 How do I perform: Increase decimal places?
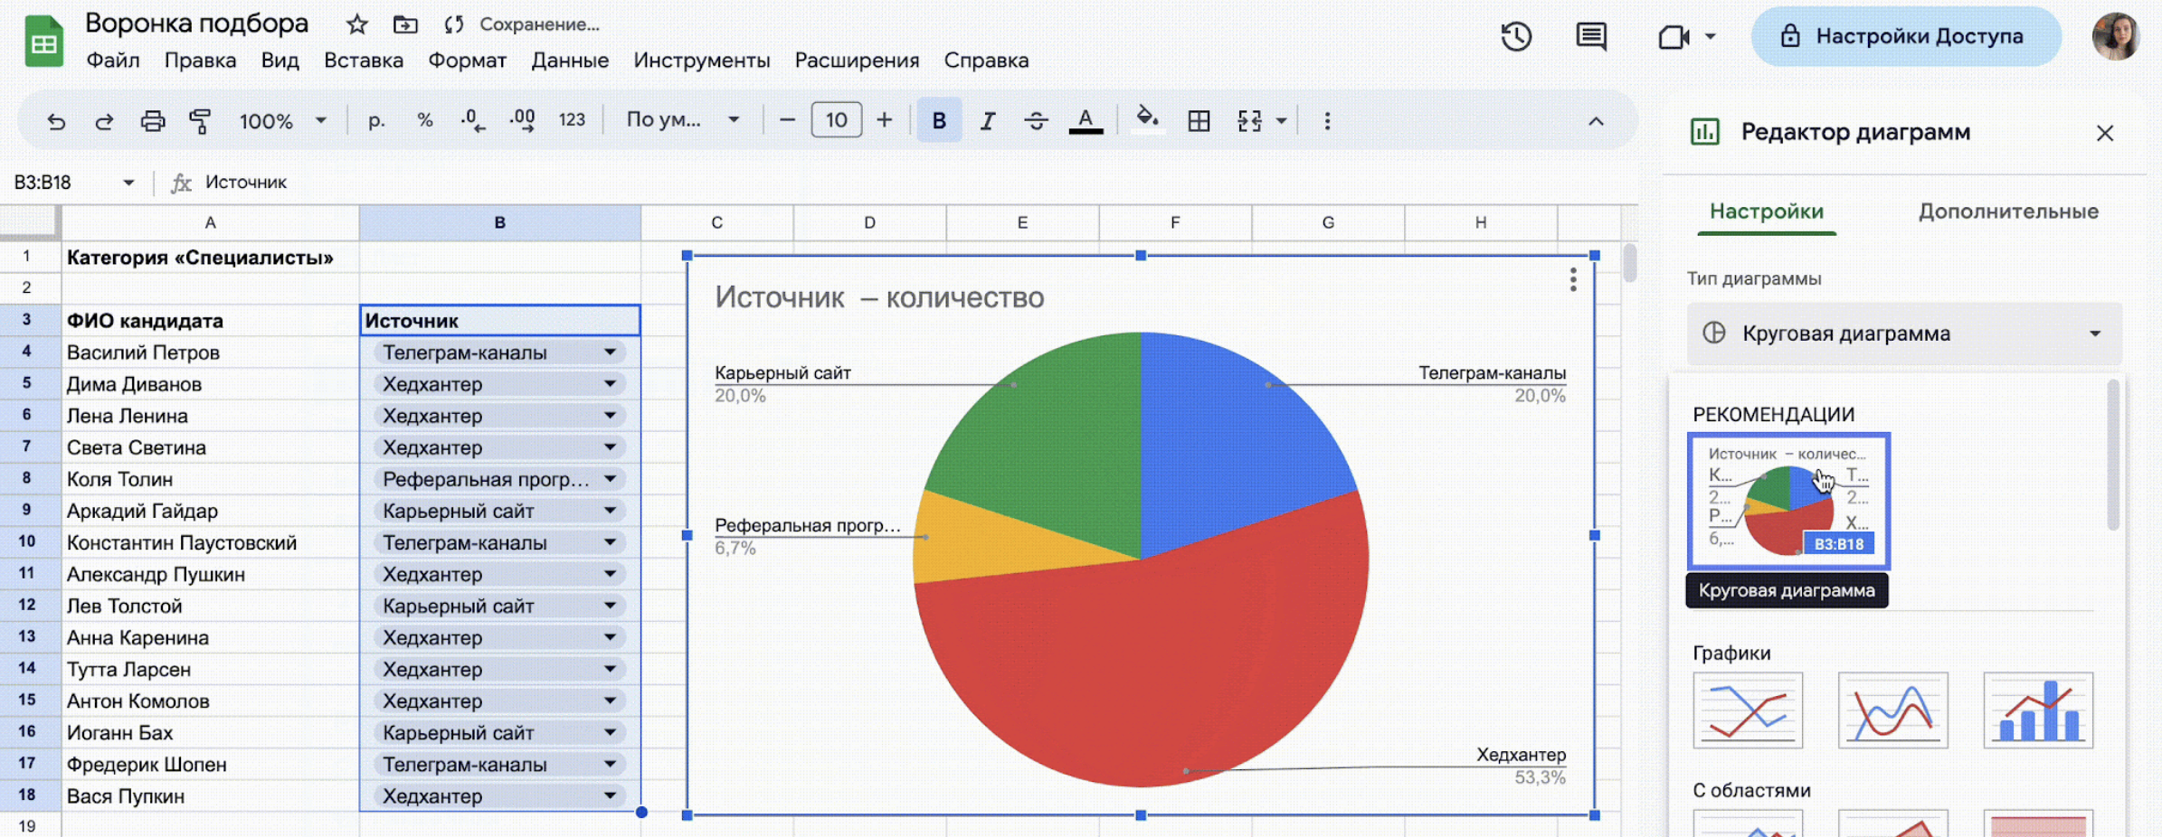[522, 120]
